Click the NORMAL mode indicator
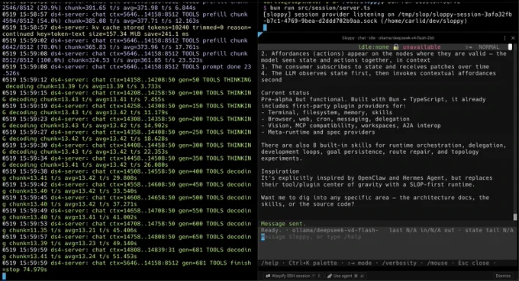 [488, 47]
